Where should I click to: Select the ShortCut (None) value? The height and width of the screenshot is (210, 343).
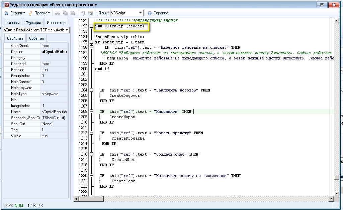tap(54, 124)
